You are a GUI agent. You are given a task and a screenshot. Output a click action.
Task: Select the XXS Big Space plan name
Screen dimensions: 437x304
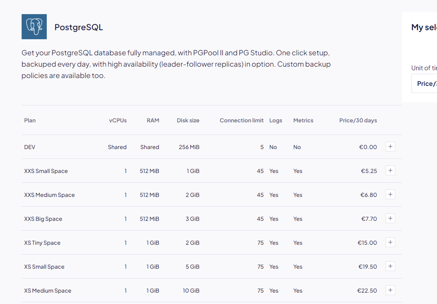(x=43, y=219)
